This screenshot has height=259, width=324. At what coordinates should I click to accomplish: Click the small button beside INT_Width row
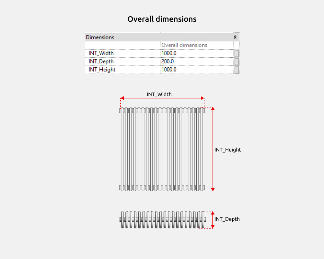(x=237, y=53)
